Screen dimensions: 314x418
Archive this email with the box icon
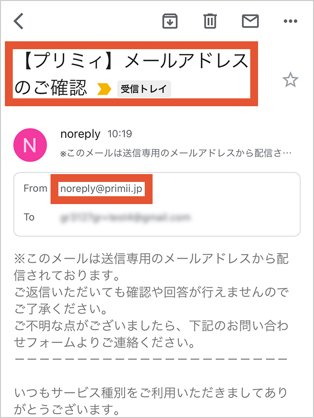[x=170, y=21]
